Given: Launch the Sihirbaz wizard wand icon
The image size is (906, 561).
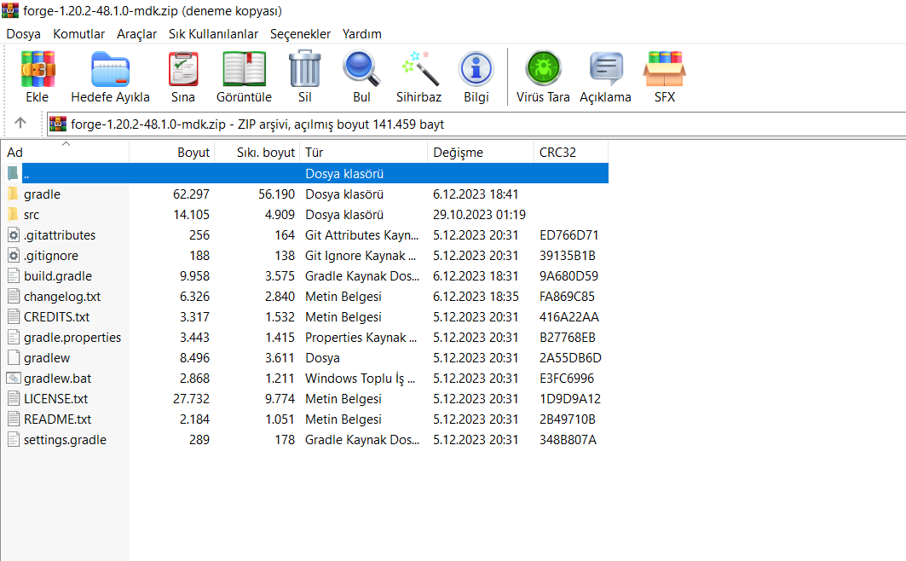Looking at the screenshot, I should [x=419, y=69].
